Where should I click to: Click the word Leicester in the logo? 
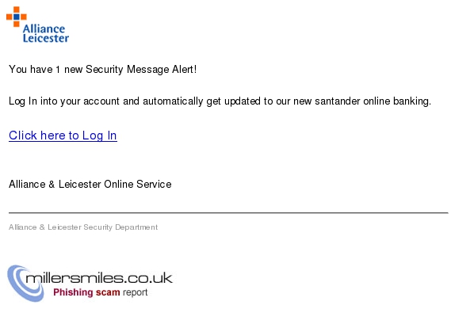(46, 39)
